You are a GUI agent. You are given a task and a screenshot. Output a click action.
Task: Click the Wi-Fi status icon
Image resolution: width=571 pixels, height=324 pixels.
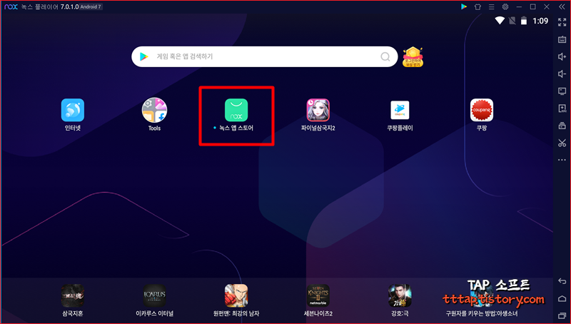[x=500, y=21]
